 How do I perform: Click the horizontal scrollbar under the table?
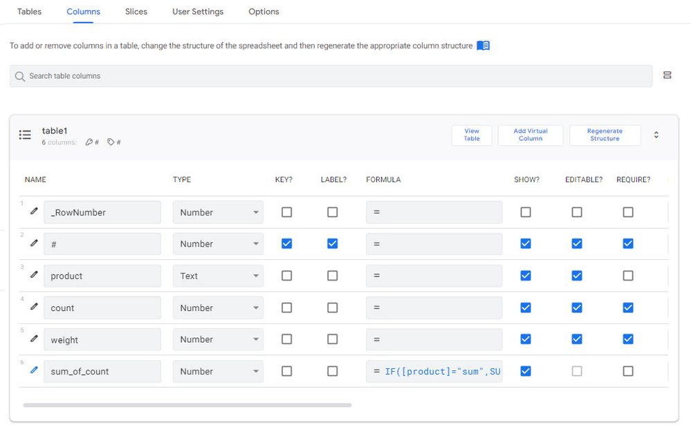pos(187,405)
